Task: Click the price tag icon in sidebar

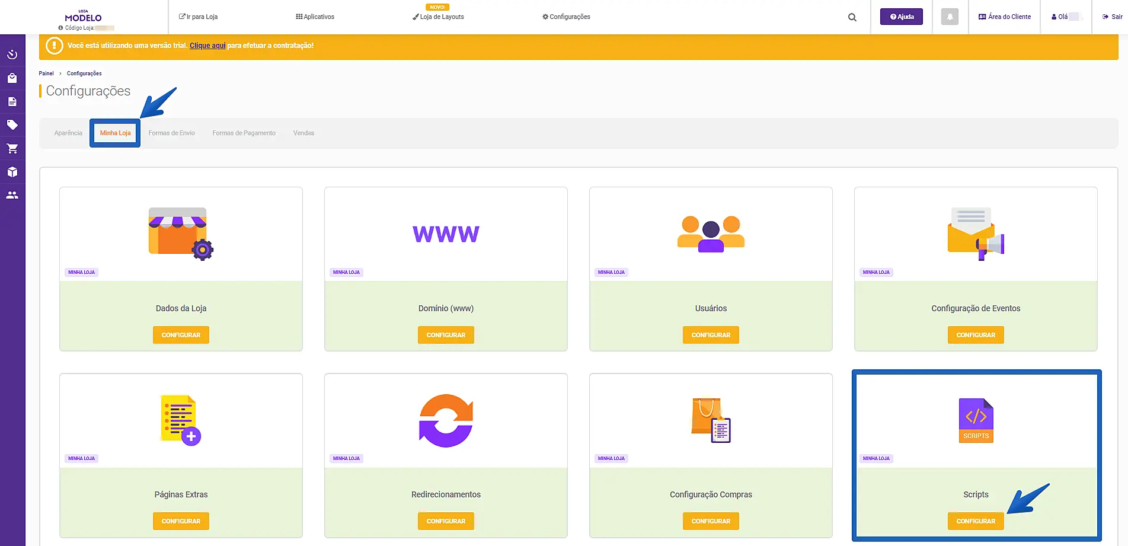Action: point(12,125)
